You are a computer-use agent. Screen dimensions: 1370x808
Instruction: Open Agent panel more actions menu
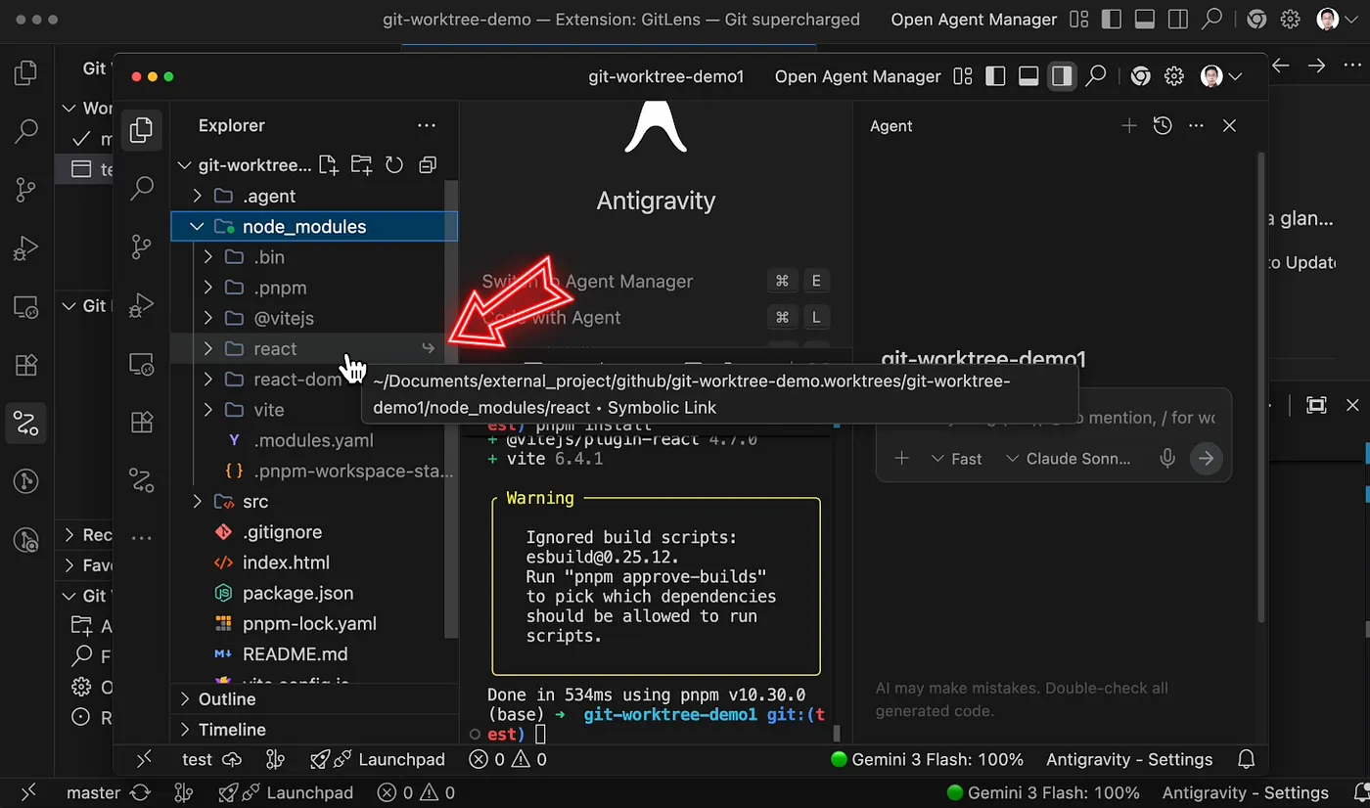[x=1196, y=125]
